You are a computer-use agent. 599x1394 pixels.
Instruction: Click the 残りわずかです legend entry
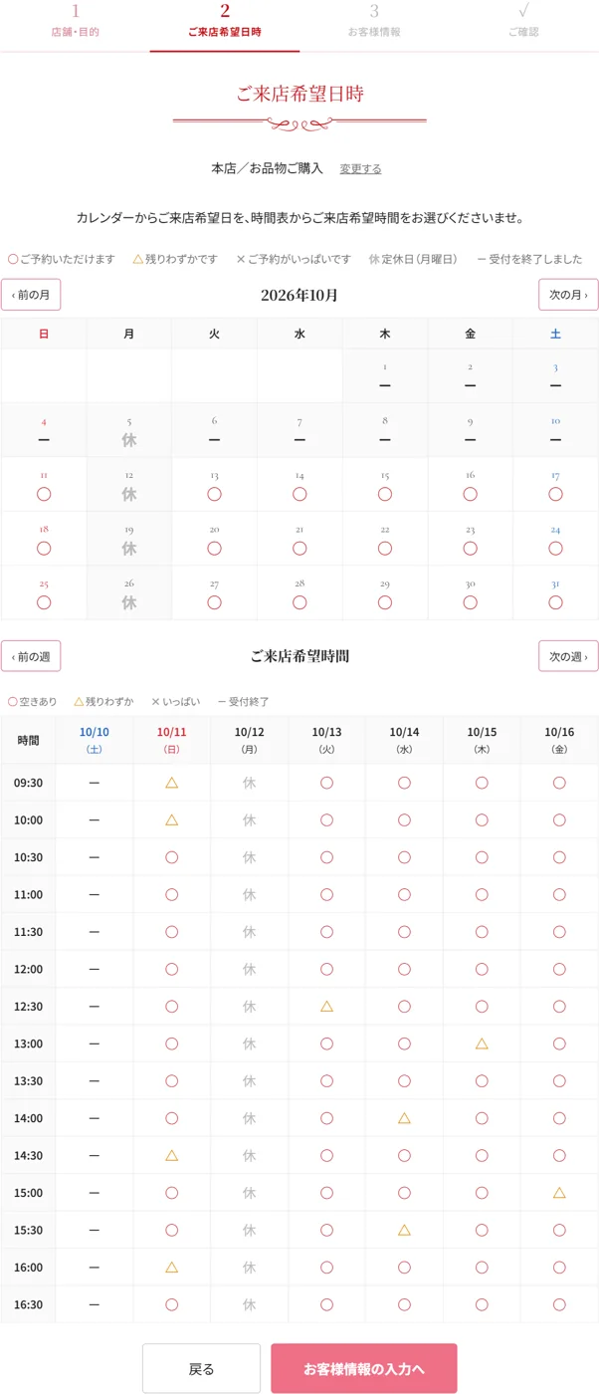pos(175,259)
